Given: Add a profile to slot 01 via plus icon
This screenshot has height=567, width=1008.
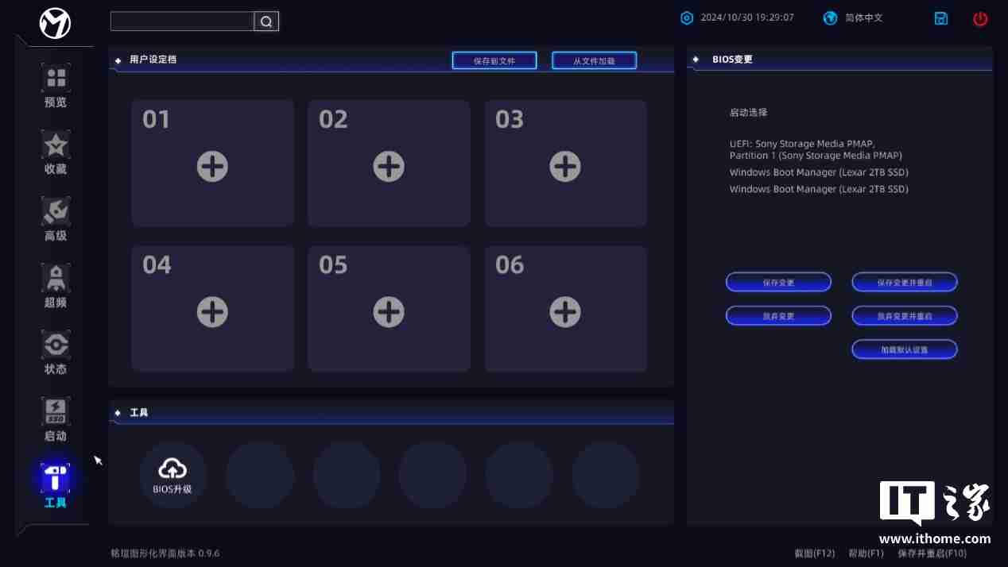Looking at the screenshot, I should point(212,166).
